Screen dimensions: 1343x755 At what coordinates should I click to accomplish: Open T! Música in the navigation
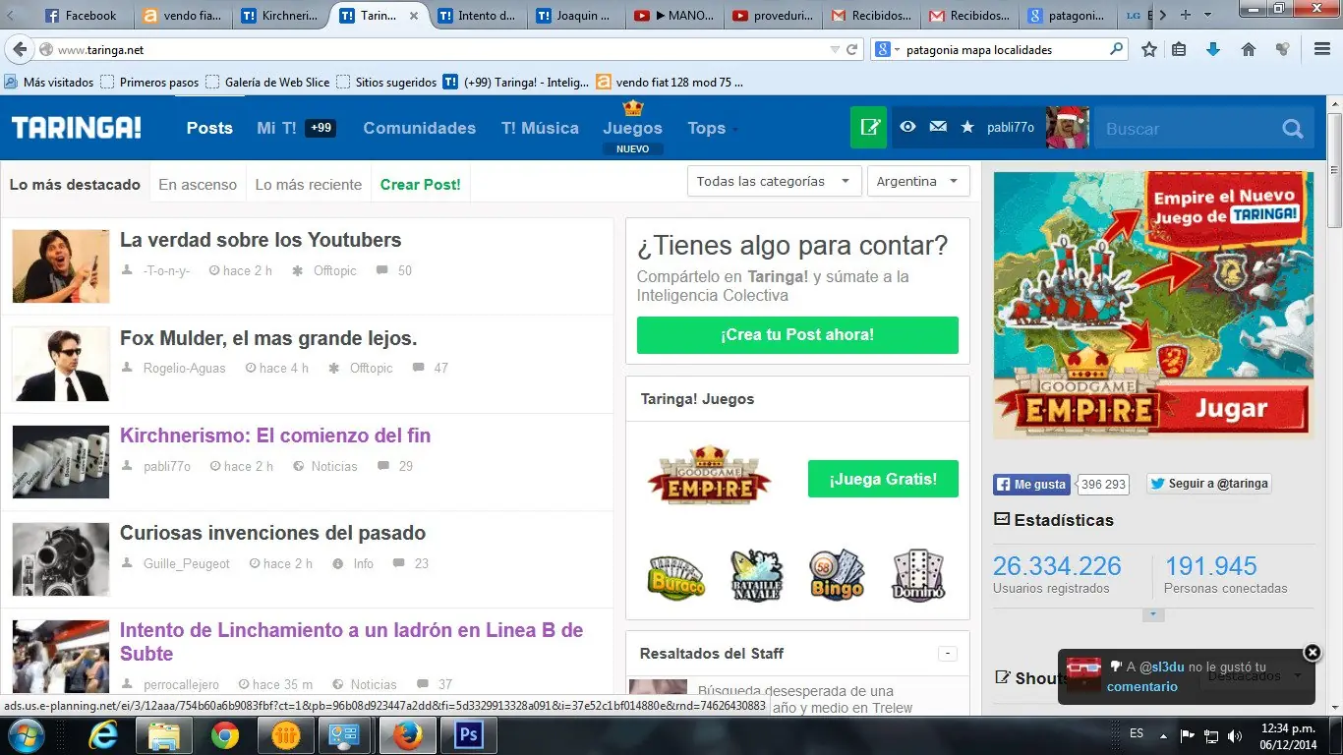tap(540, 128)
